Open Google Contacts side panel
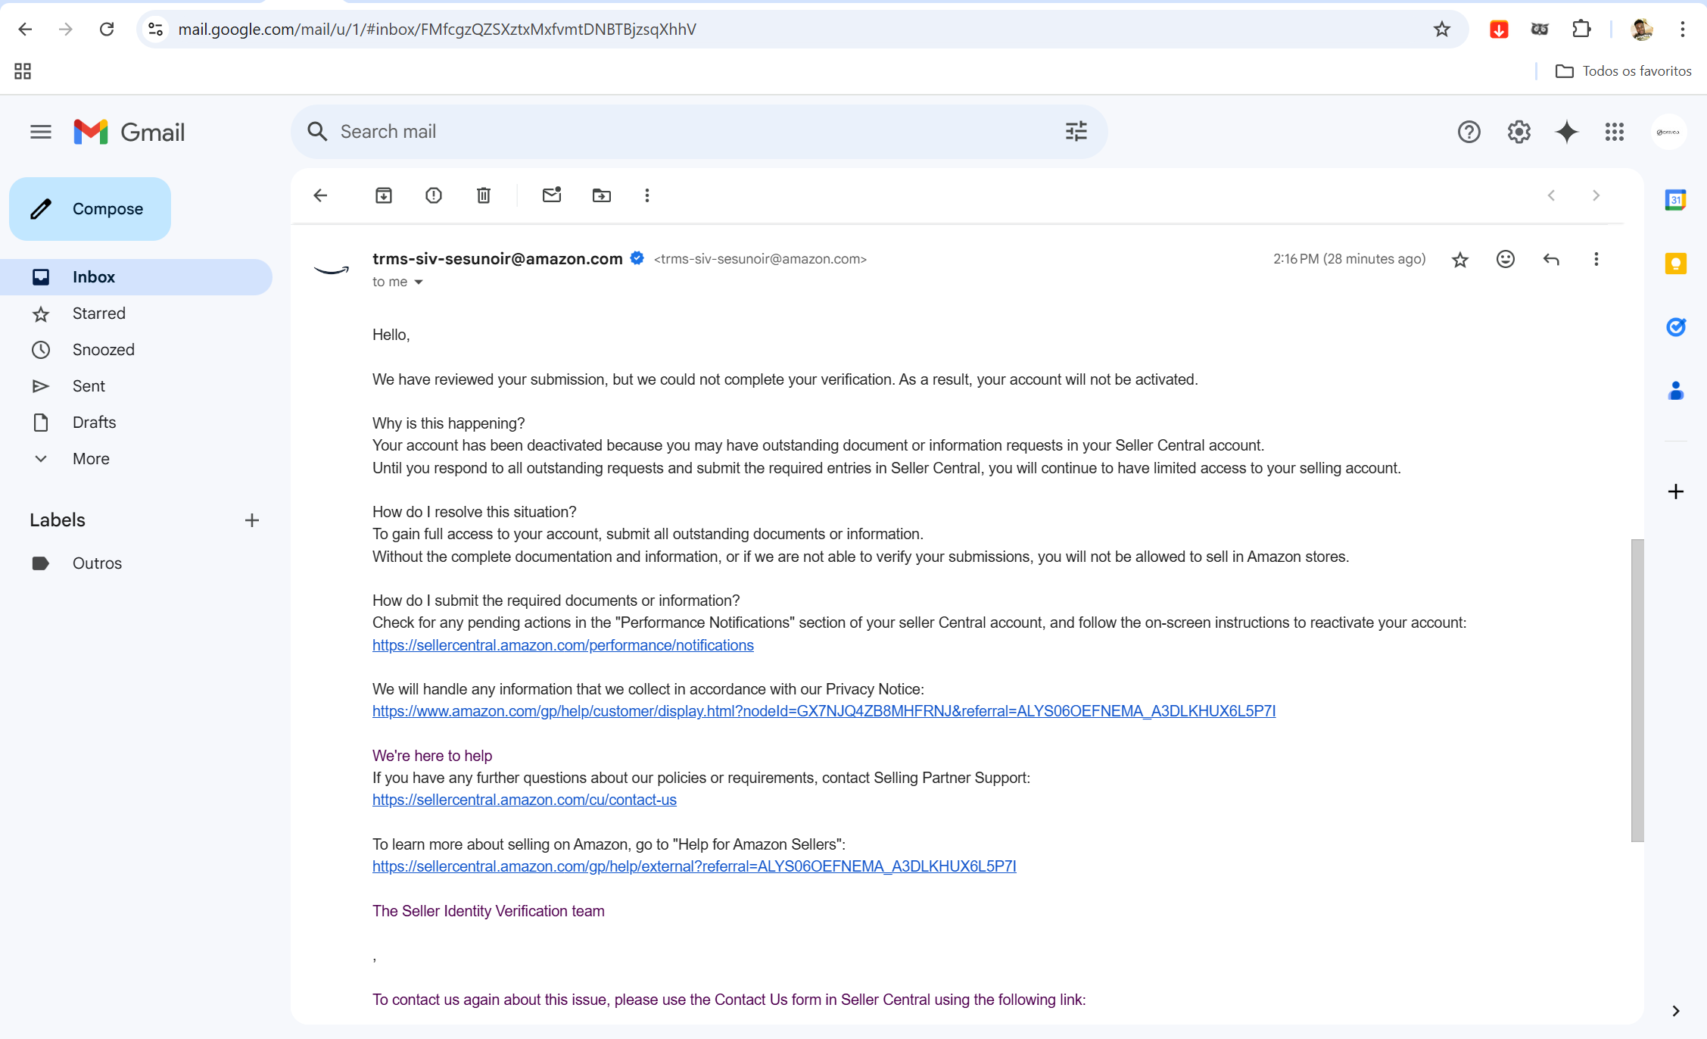Viewport: 1707px width, 1039px height. (1676, 391)
